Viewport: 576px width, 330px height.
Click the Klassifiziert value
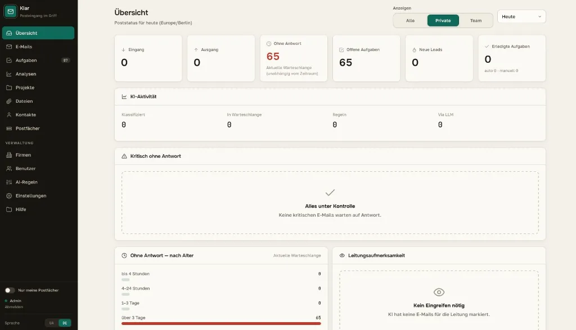[x=124, y=125]
